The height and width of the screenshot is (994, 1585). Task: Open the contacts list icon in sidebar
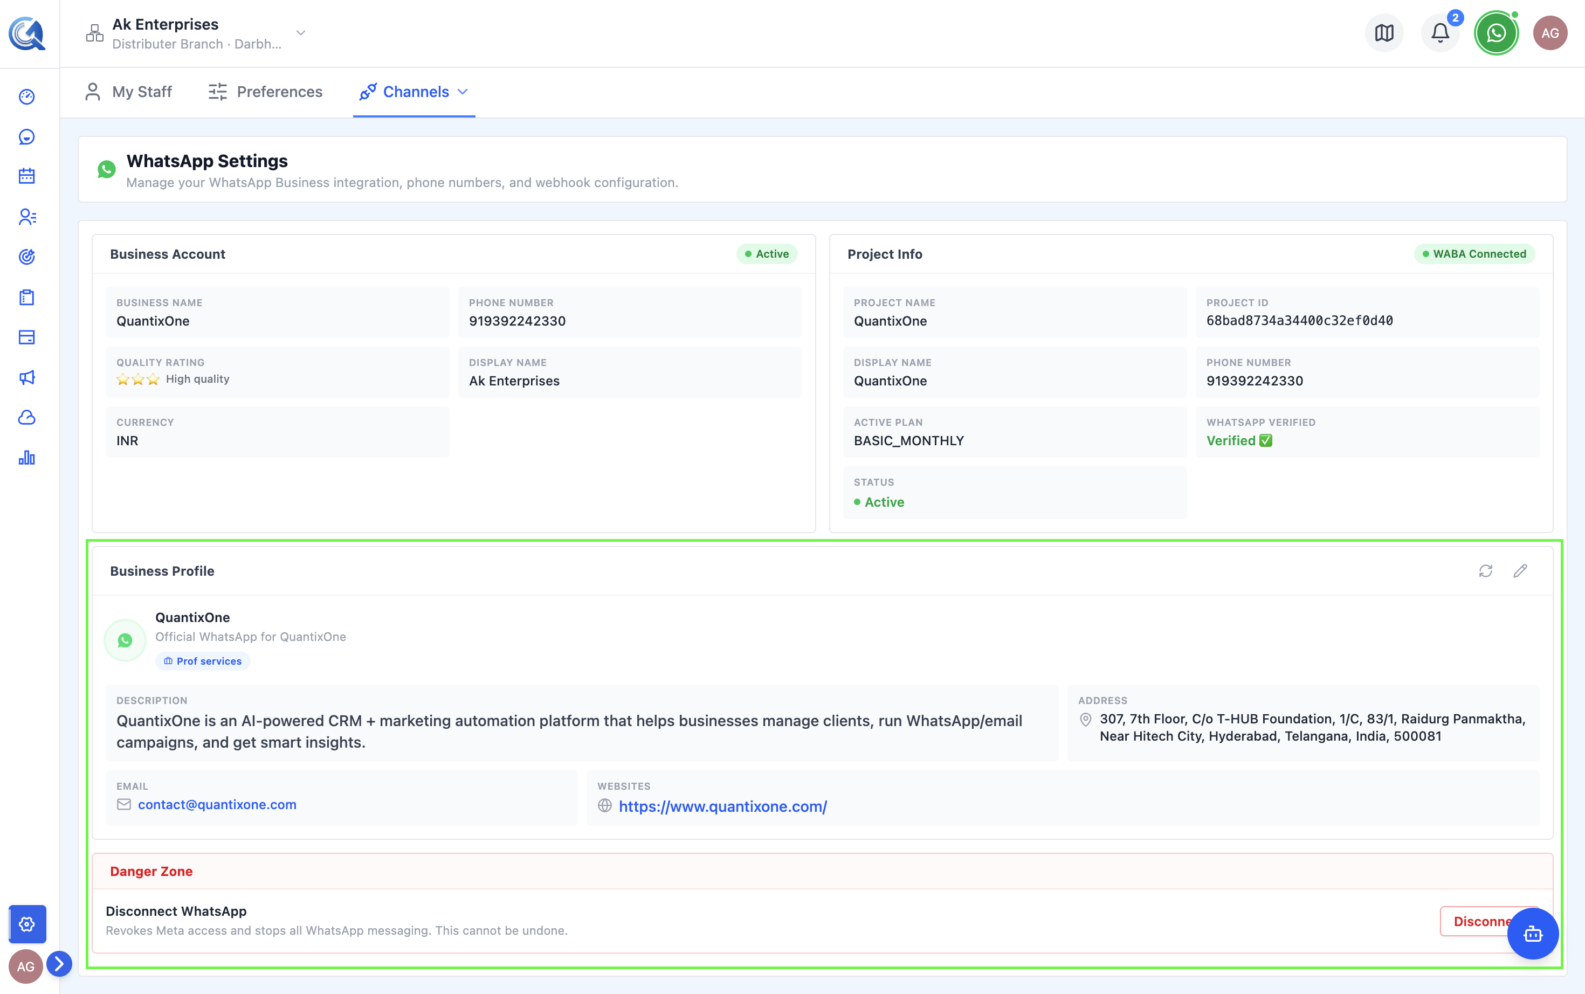27,217
